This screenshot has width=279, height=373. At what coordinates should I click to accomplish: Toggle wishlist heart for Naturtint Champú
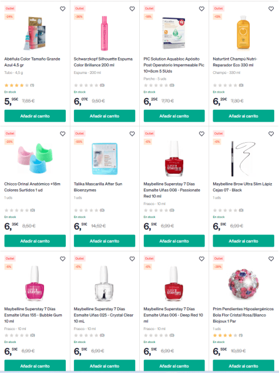pyautogui.click(x=271, y=9)
